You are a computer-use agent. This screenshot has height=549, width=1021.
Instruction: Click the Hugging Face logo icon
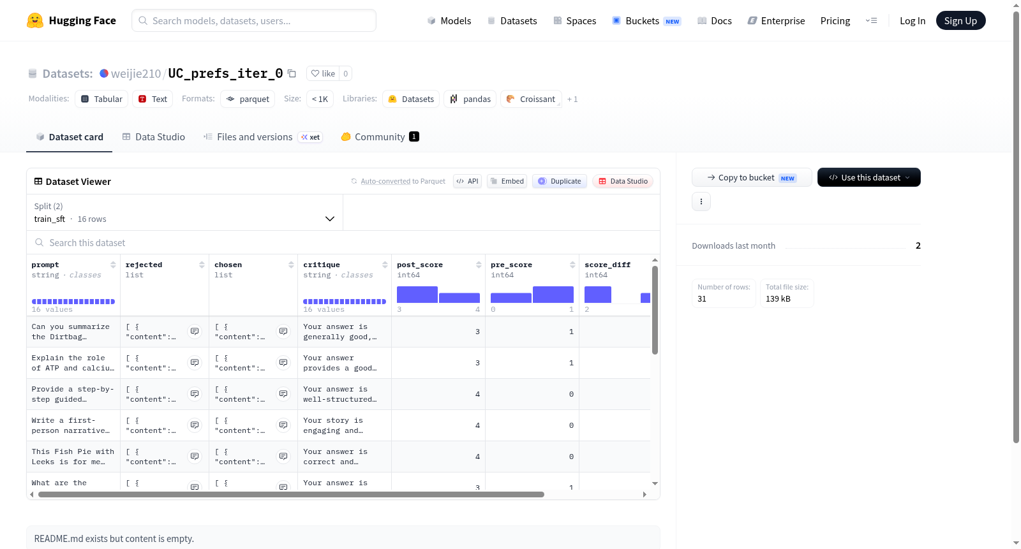click(x=35, y=20)
